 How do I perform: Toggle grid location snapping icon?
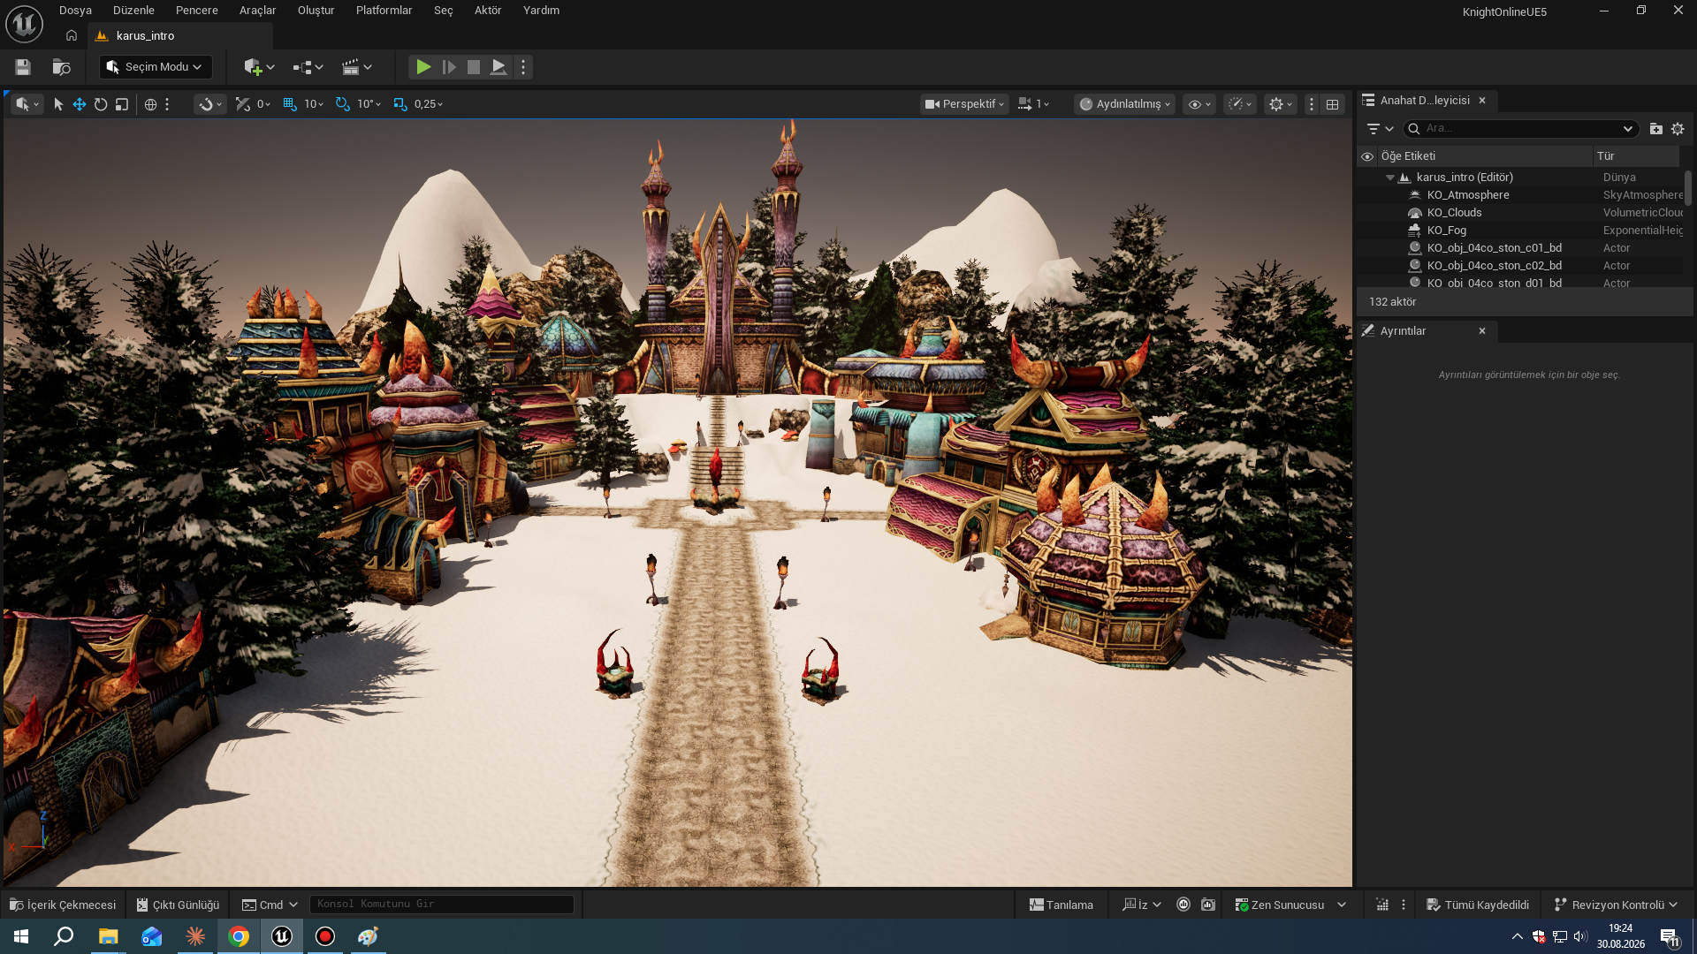point(290,104)
